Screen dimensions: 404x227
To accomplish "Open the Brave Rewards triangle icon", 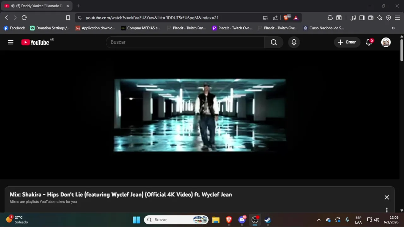I will point(296,18).
